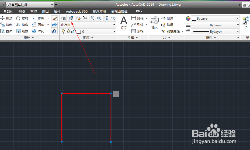
Task: Select the Trim (修剪) tool
Action: coord(38,19)
